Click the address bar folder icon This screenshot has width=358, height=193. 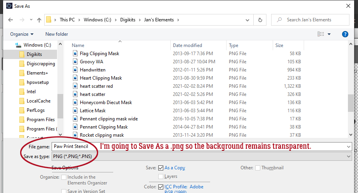pos(48,20)
